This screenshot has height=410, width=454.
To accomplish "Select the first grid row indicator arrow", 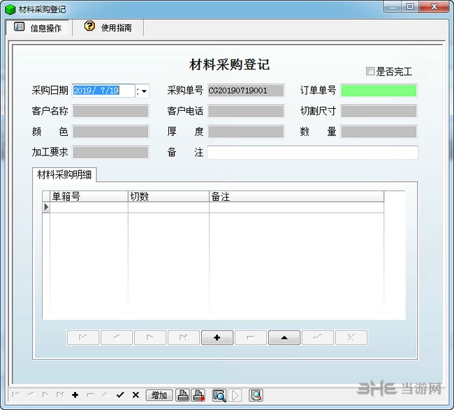I will click(x=46, y=207).
